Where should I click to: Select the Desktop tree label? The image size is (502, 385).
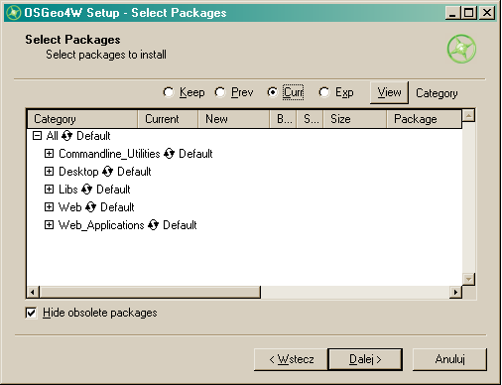78,172
